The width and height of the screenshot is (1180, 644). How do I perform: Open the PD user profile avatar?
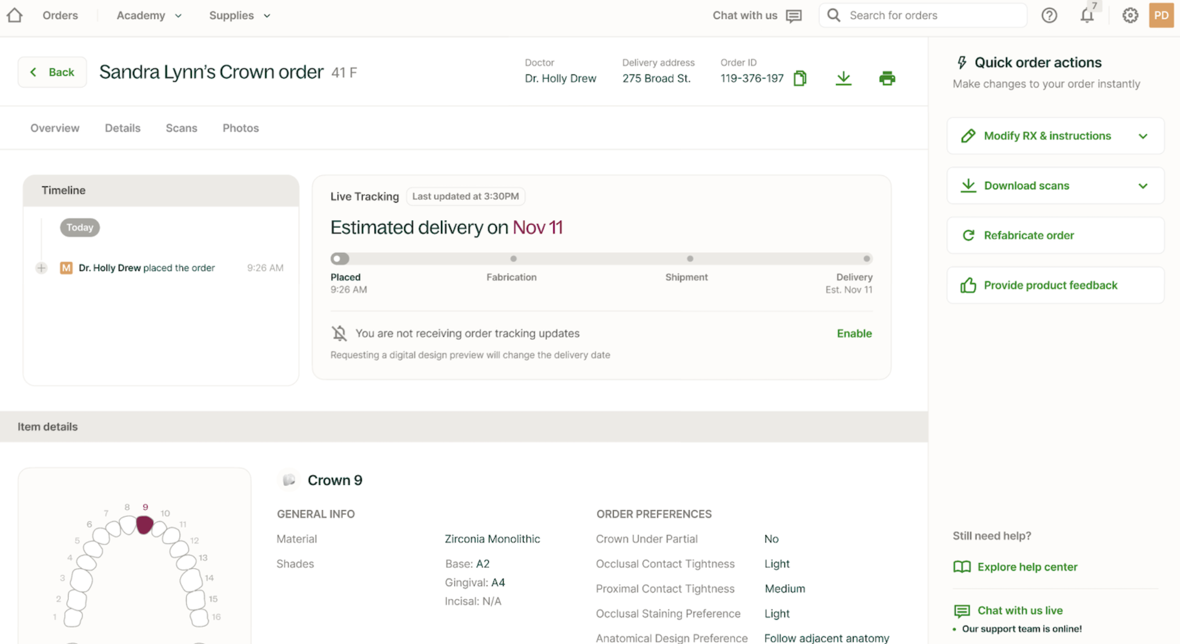(x=1161, y=15)
